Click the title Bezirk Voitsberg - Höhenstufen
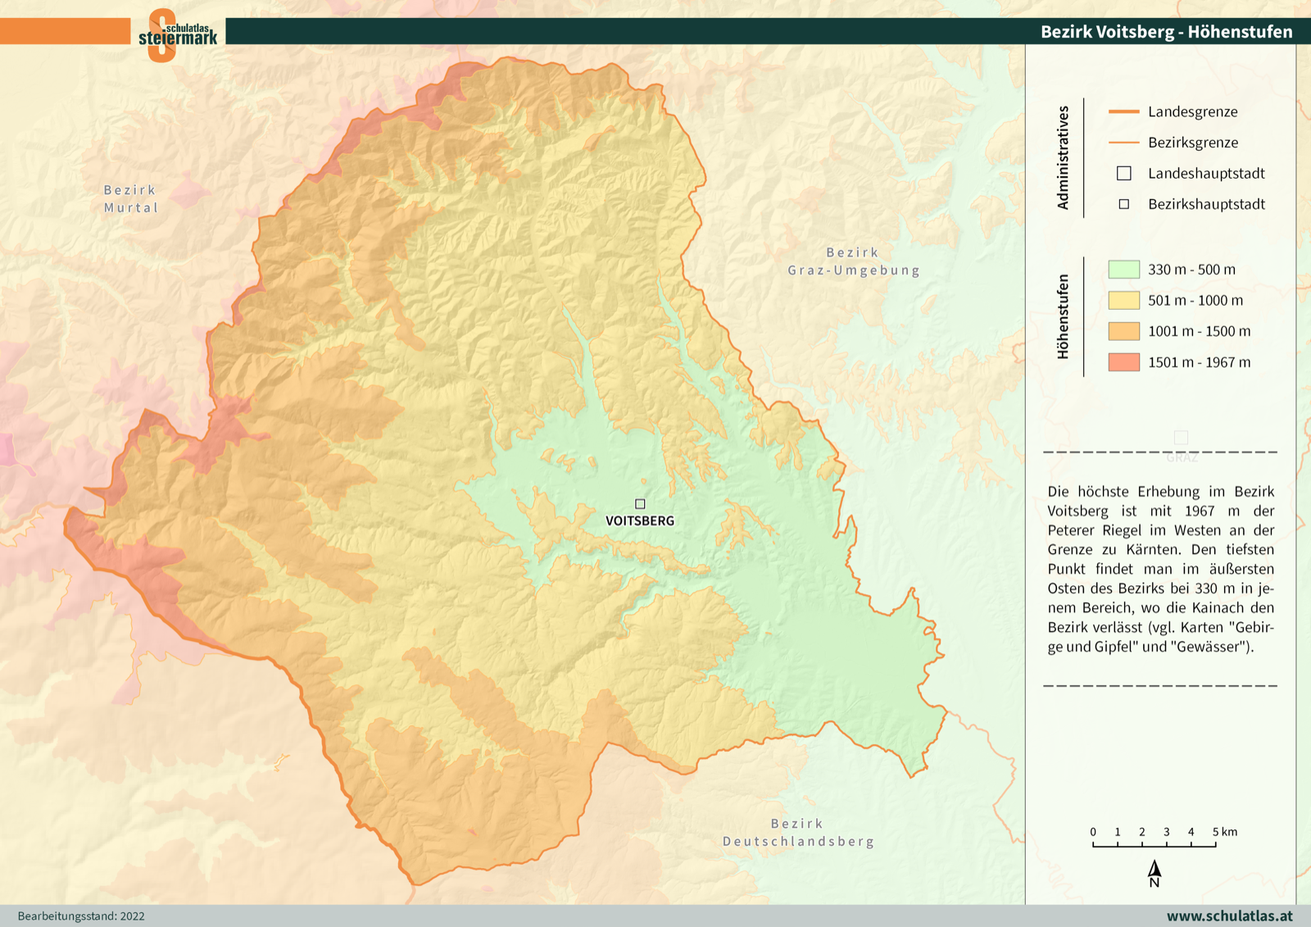This screenshot has width=1311, height=927. [1166, 32]
